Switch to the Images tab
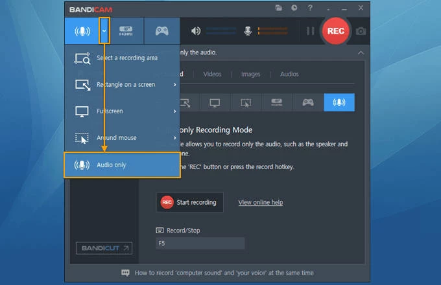The image size is (441, 285). click(250, 74)
